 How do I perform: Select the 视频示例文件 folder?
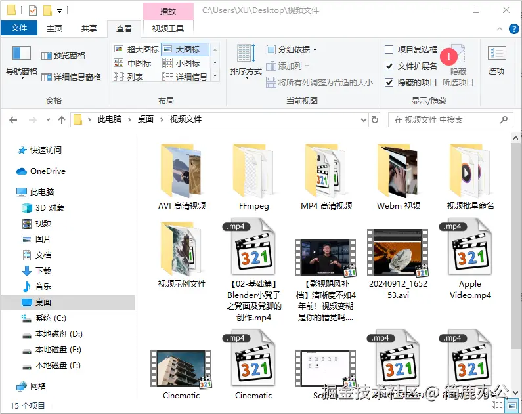tap(181, 255)
